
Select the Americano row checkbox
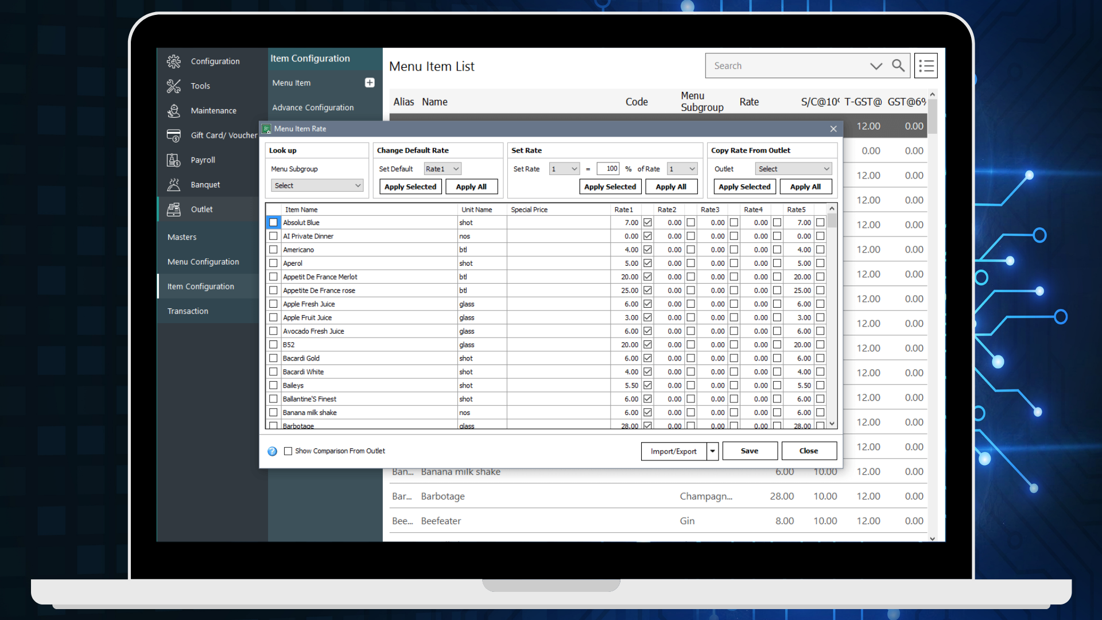[x=273, y=250]
